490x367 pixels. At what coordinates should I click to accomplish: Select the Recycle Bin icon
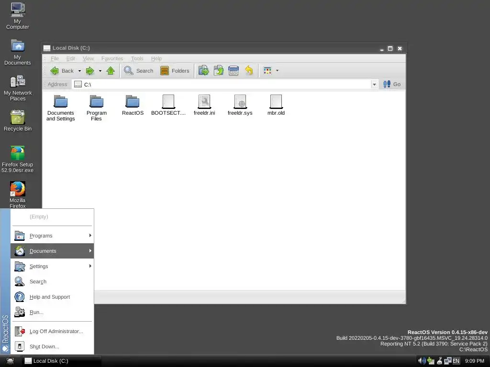(x=18, y=120)
